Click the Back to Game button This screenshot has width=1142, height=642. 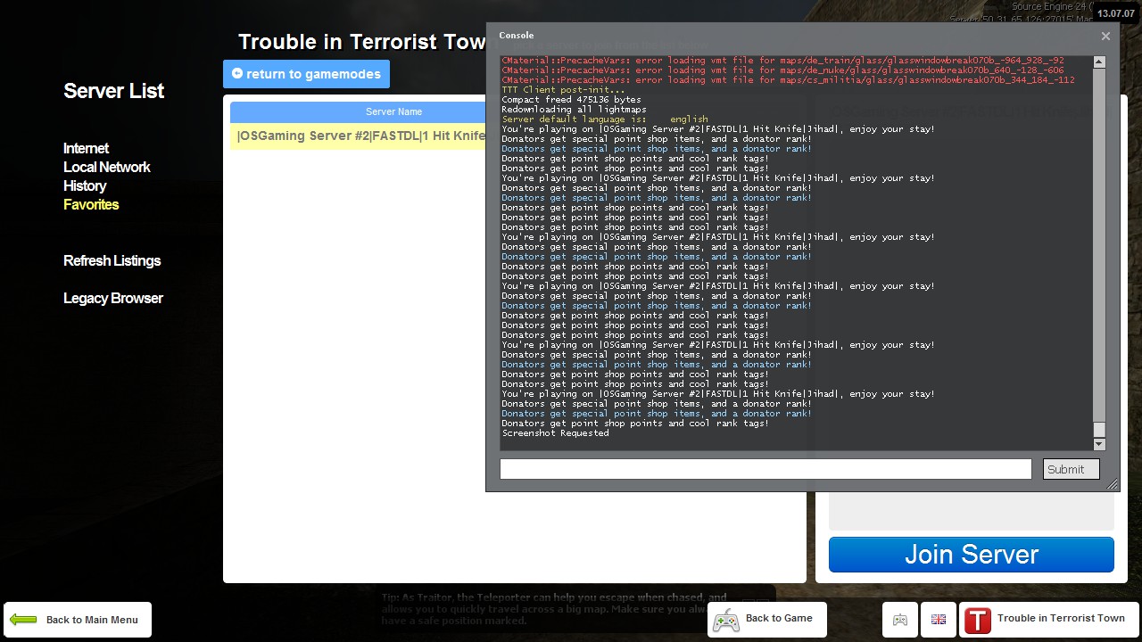(766, 619)
